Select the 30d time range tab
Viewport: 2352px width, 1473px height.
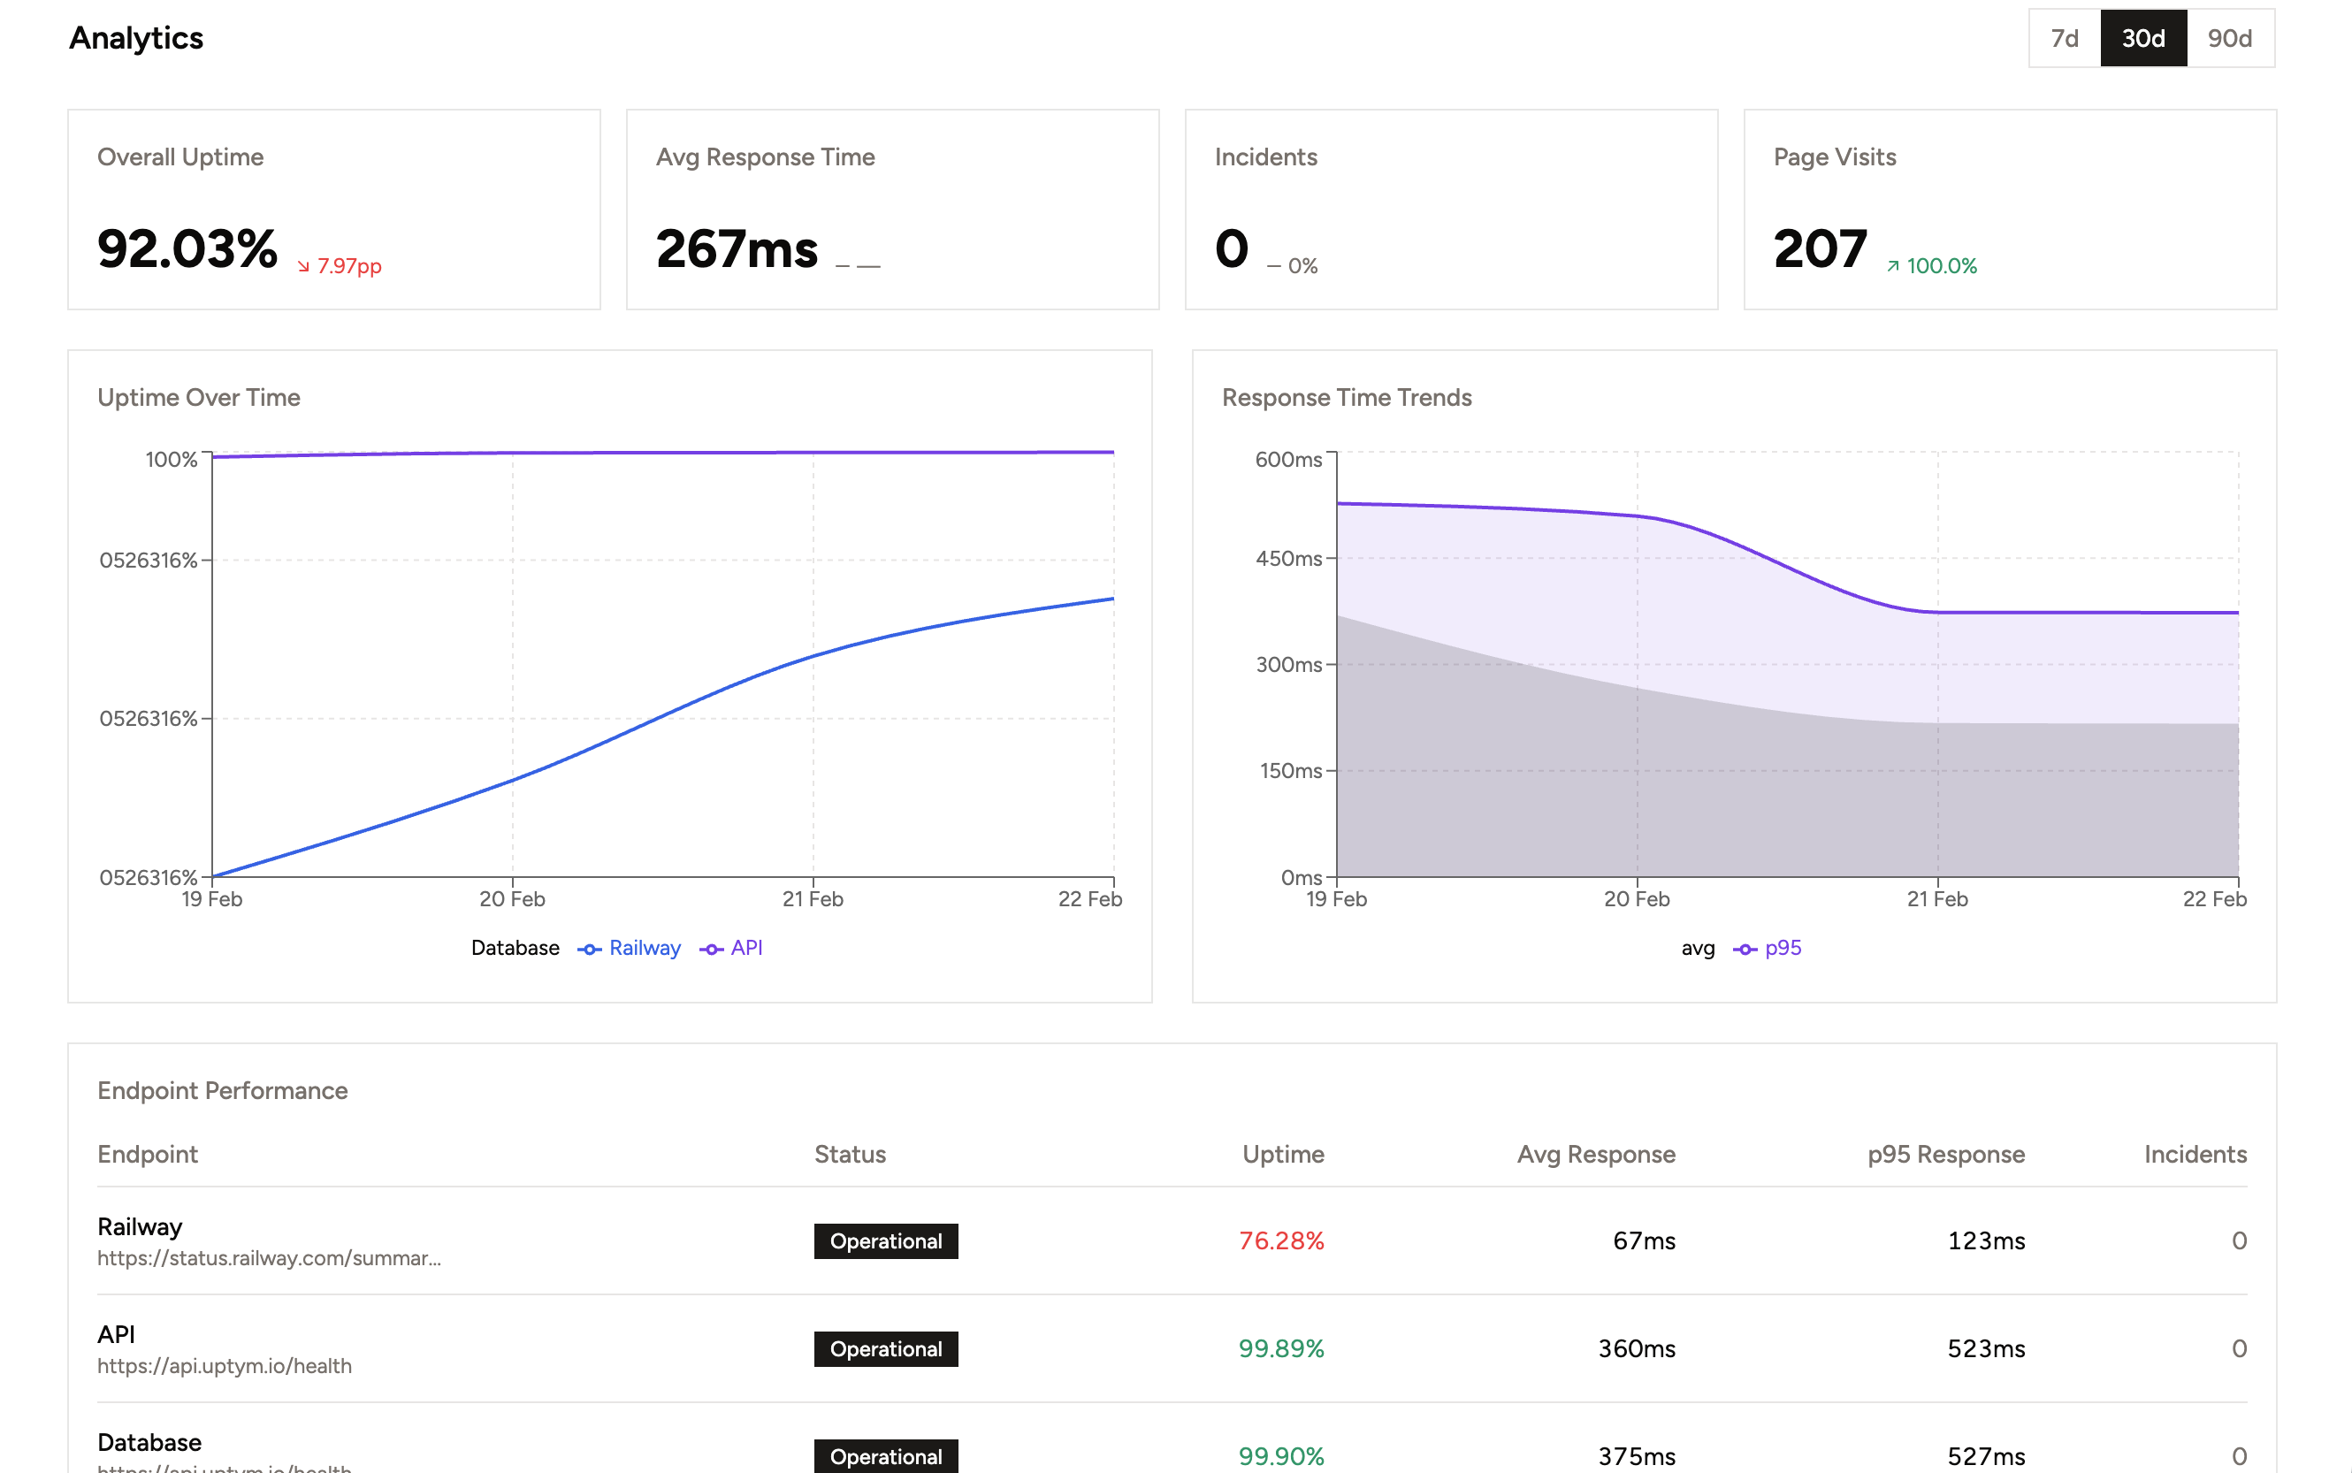click(x=2142, y=39)
